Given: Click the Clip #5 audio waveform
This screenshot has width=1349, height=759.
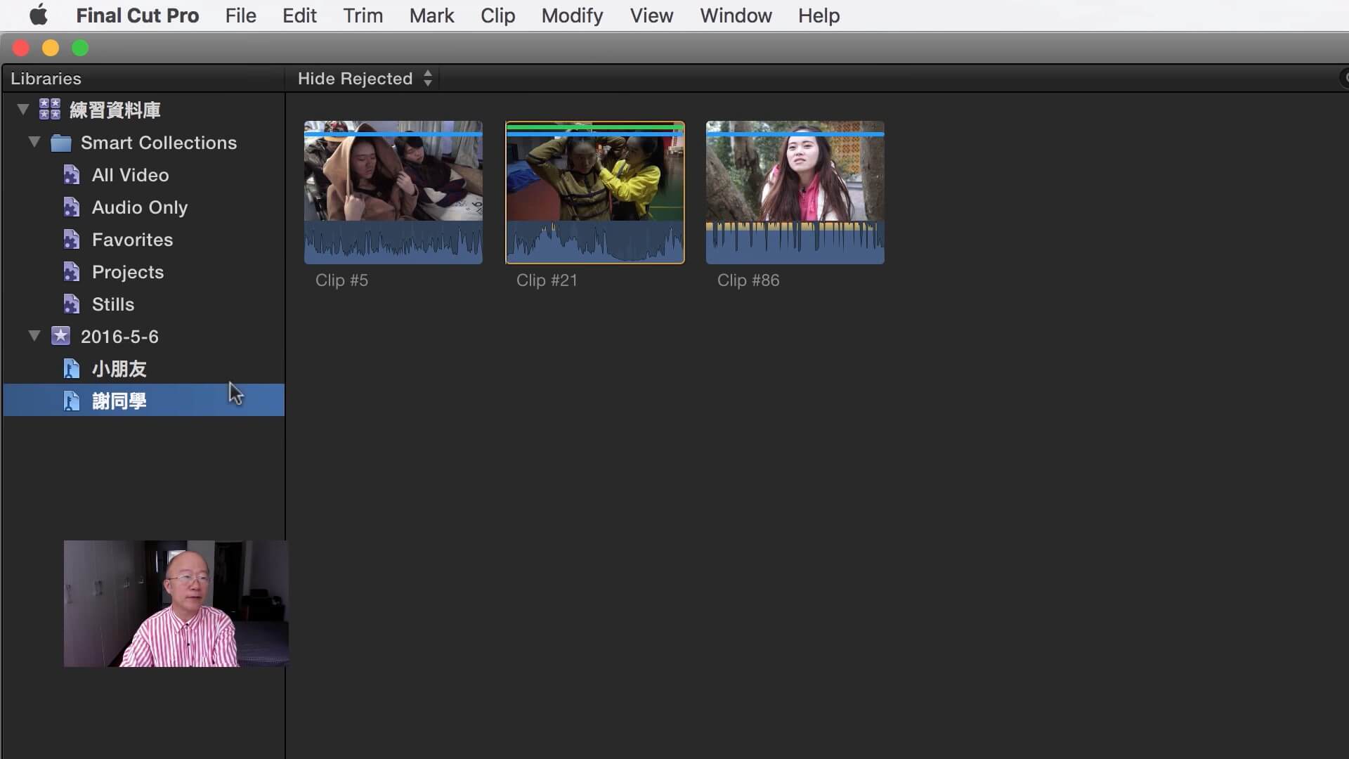Looking at the screenshot, I should [393, 242].
